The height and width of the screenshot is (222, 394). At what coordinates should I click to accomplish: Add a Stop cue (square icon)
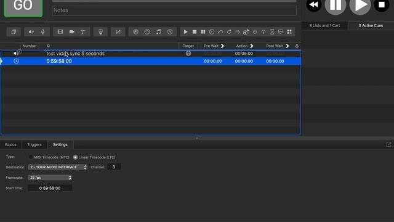[x=195, y=32]
